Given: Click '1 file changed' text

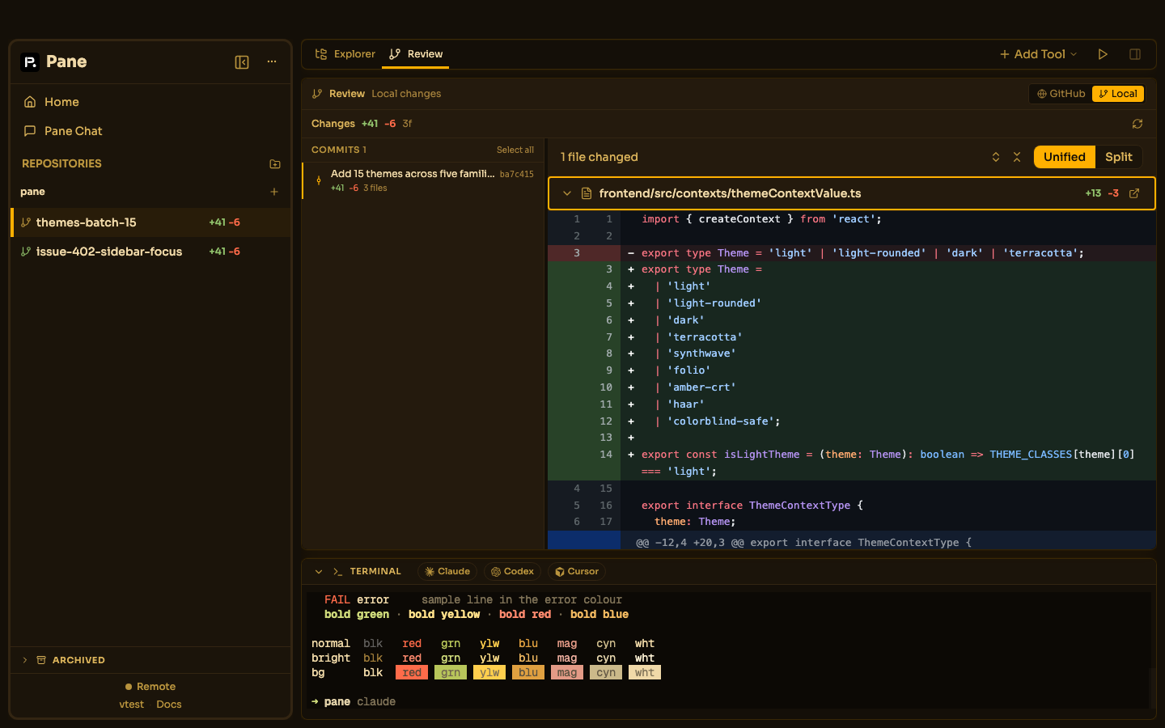Looking at the screenshot, I should [x=599, y=157].
